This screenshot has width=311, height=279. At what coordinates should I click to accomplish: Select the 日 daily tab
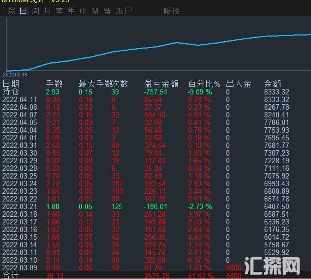point(23,11)
